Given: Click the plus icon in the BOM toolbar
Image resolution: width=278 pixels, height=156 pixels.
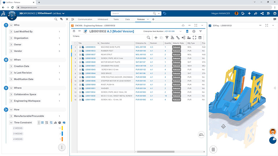Looking at the screenshot, I should pos(156,38).
